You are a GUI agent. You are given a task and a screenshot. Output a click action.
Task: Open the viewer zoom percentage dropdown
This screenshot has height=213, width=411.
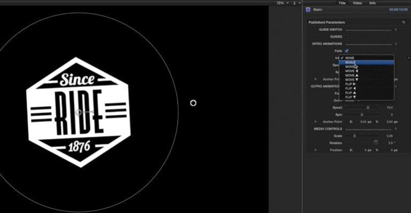click(283, 3)
